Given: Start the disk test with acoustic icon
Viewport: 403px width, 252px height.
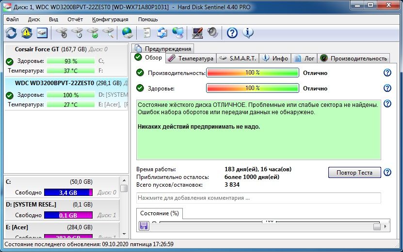Looking at the screenshot, I should 62,33.
